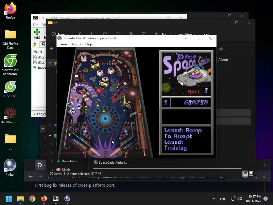This screenshot has width=273, height=205.
Task: Open the pb desktop folder
Action: click(10, 142)
